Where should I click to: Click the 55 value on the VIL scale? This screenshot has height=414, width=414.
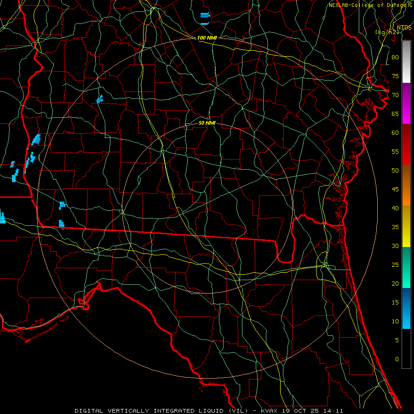(x=395, y=151)
